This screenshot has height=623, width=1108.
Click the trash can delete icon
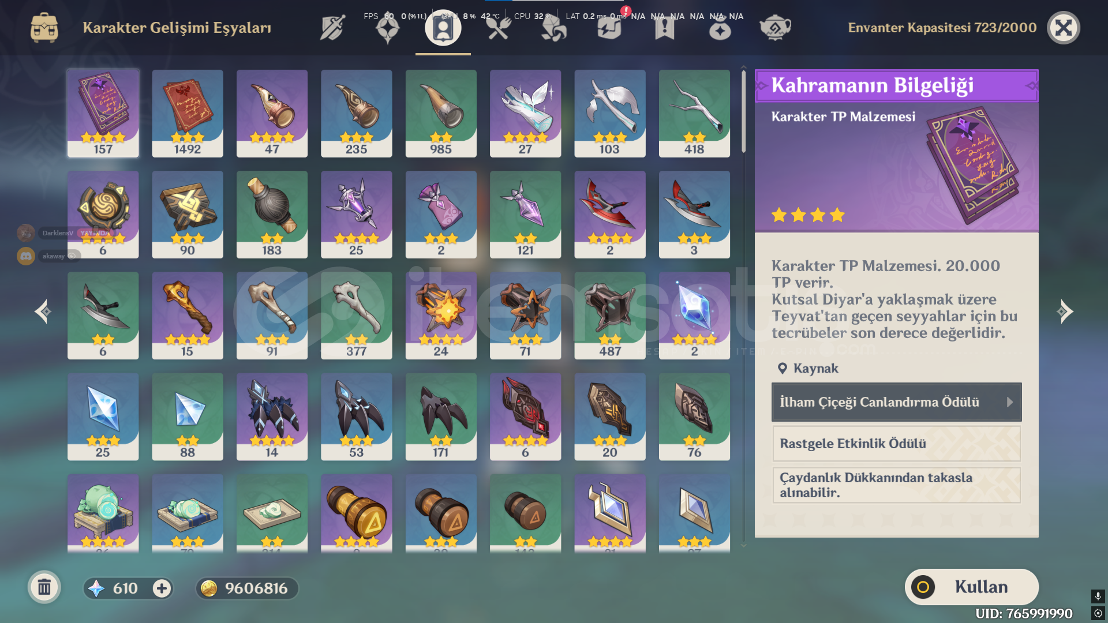coord(44,588)
